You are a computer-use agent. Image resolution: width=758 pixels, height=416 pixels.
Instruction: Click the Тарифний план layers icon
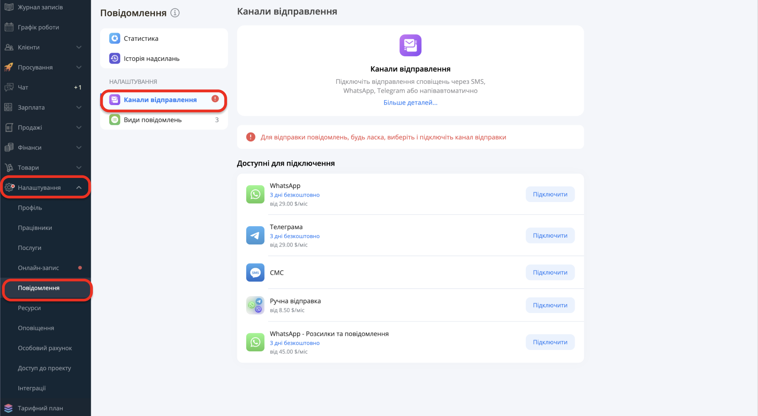coord(8,408)
